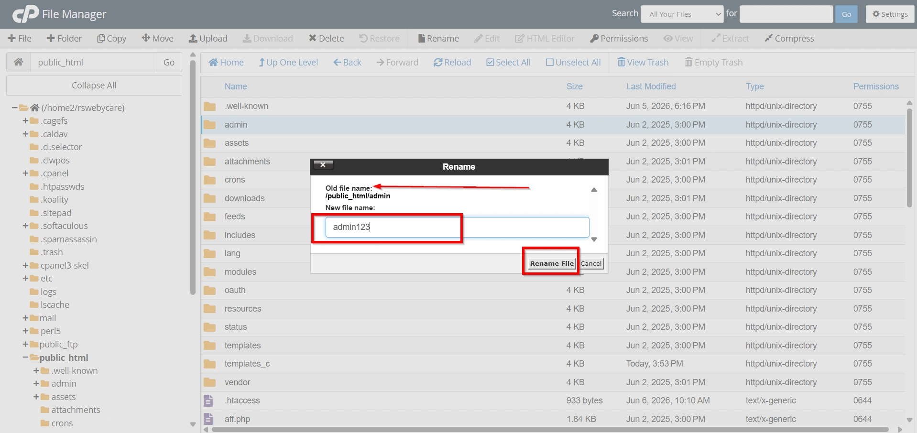Image resolution: width=917 pixels, height=433 pixels.
Task: Expand the .cagefs tree folder
Action: 25,120
